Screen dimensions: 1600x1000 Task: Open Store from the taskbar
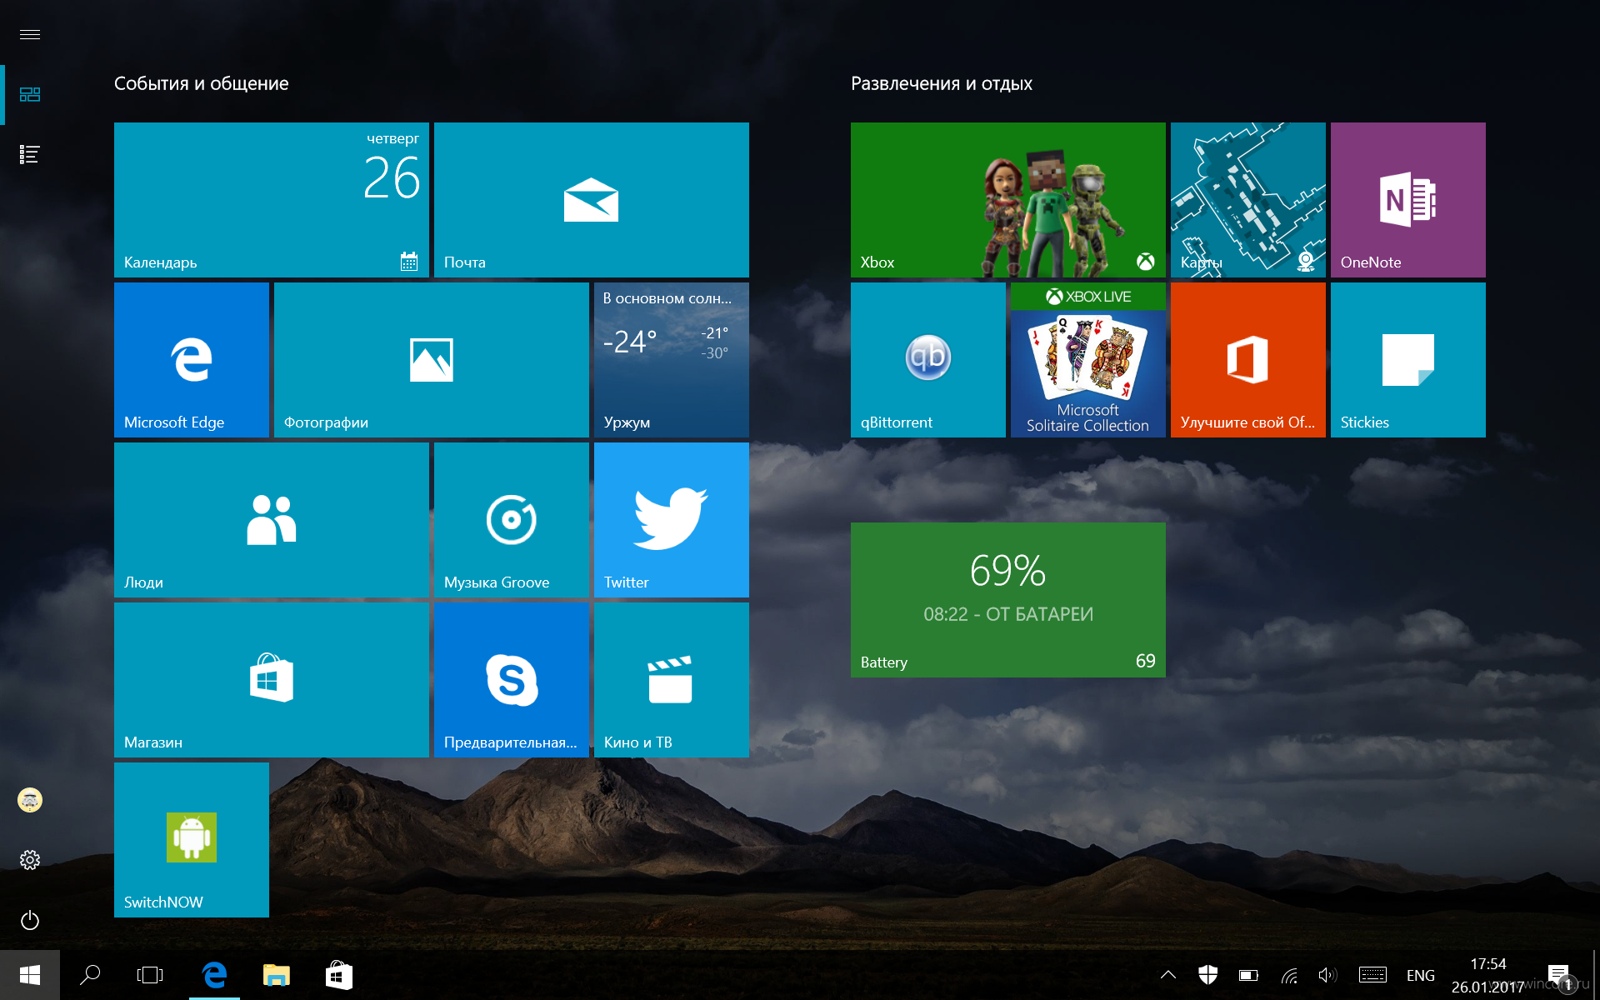click(x=338, y=975)
